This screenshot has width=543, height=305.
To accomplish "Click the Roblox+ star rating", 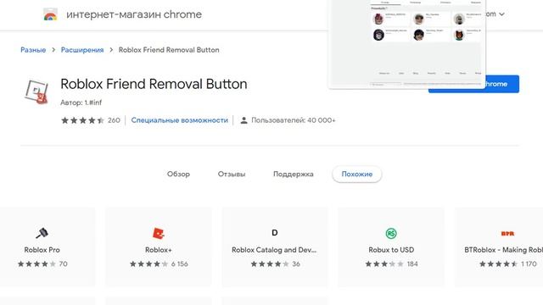I will 149,263.
